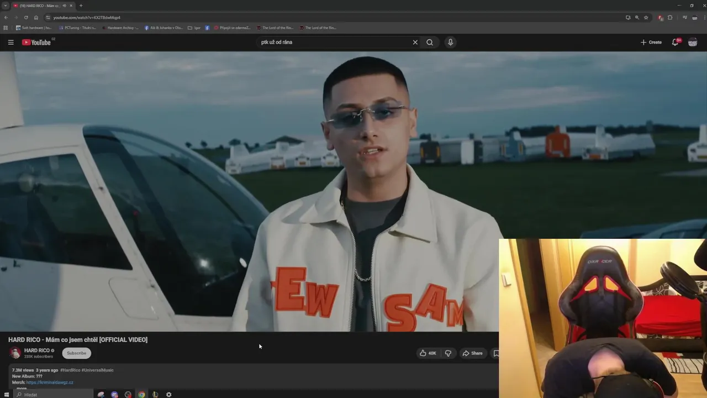Open the #HardRico hashtag

point(70,370)
